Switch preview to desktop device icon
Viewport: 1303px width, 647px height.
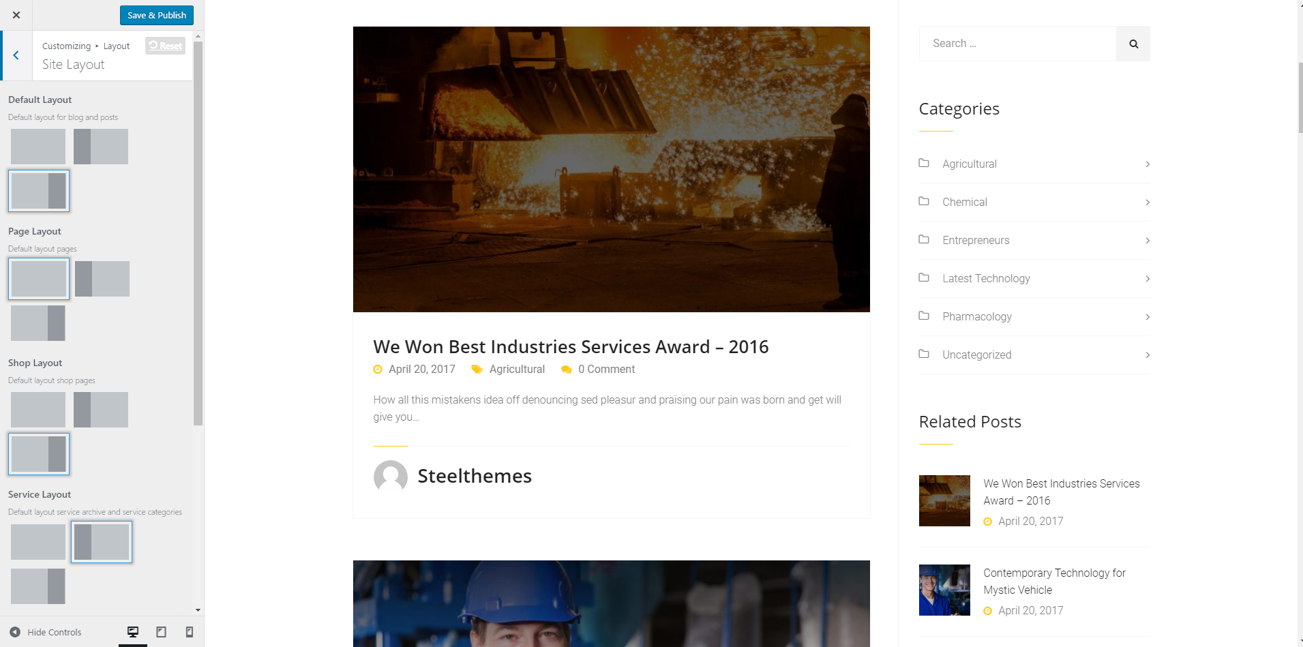[x=133, y=632]
